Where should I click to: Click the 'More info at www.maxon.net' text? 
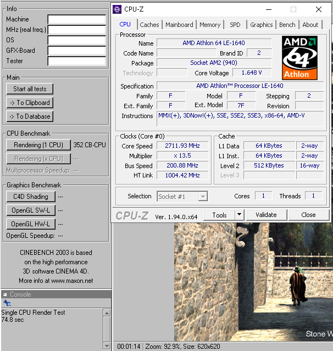pyautogui.click(x=56, y=281)
